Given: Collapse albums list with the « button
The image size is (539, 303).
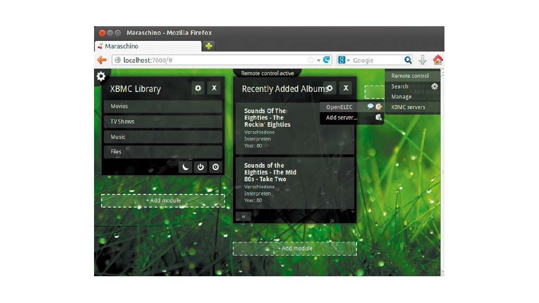Looking at the screenshot, I should pos(243,217).
